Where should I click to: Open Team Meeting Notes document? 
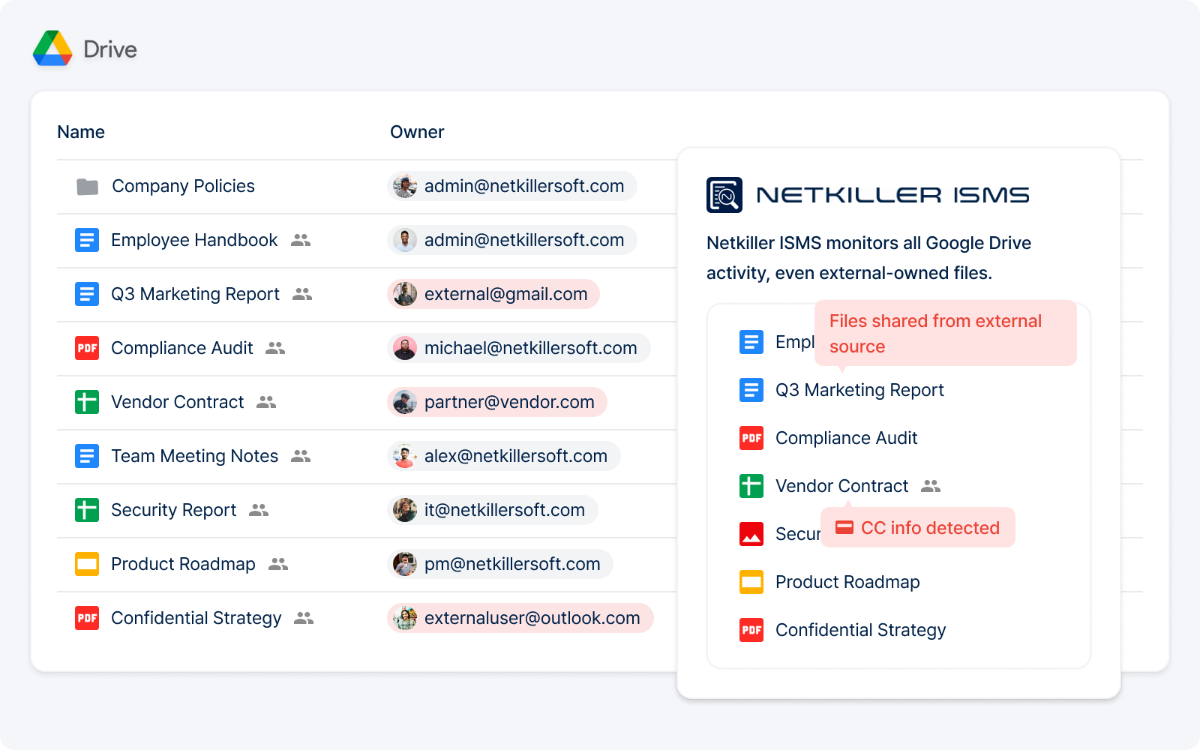click(194, 456)
